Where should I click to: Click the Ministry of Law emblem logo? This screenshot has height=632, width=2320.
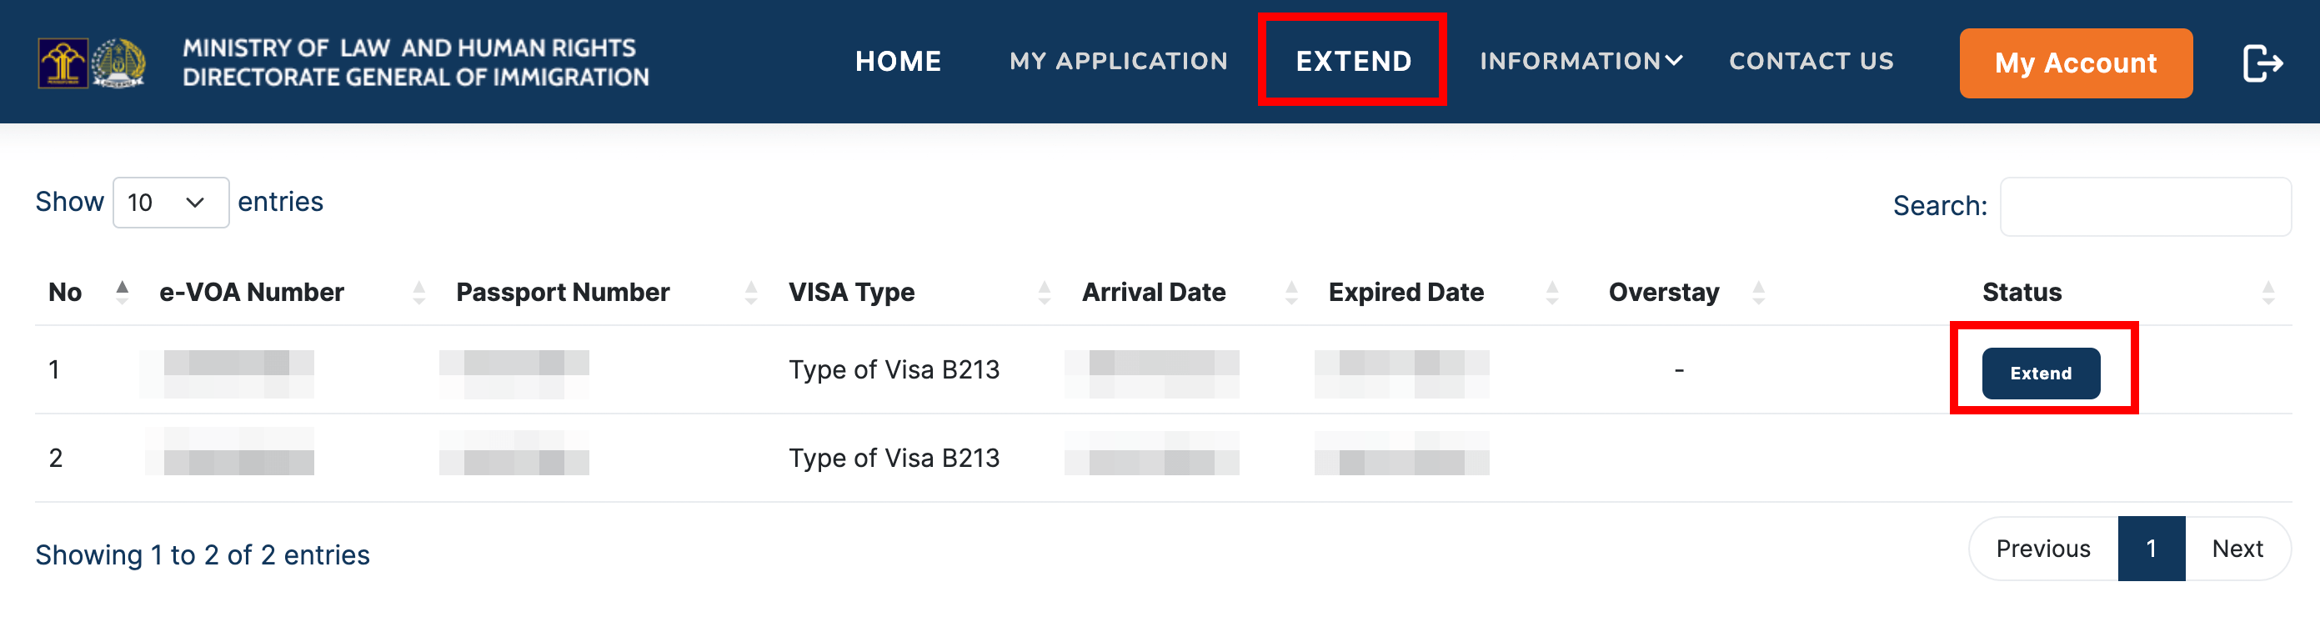[63, 63]
